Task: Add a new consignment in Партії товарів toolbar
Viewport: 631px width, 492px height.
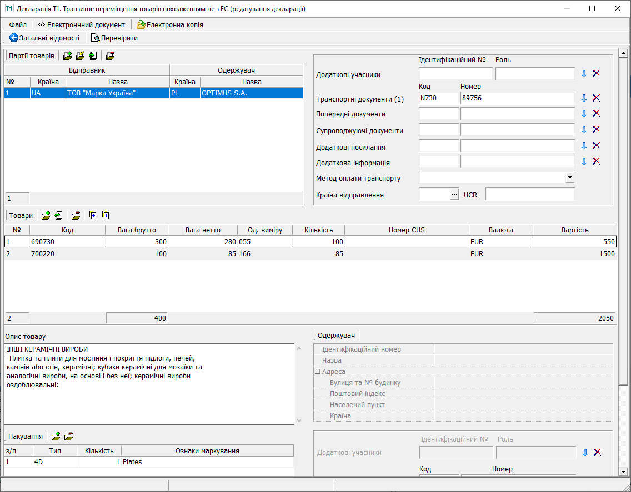Action: tap(67, 56)
